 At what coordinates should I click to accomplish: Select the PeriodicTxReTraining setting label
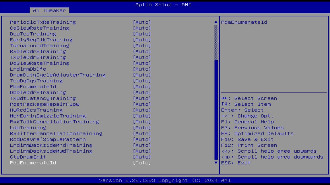[43, 22]
